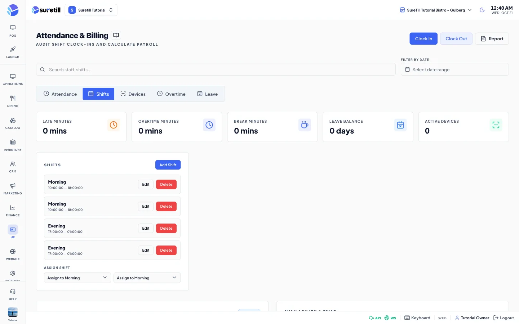Image resolution: width=519 pixels, height=324 pixels.
Task: Click the SureTill logo at sidebar top
Action: tap(13, 10)
